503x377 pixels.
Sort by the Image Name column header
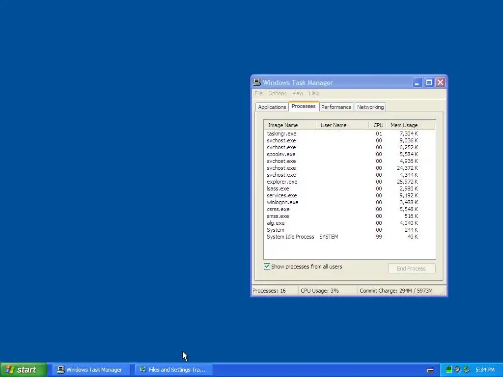pyautogui.click(x=290, y=125)
